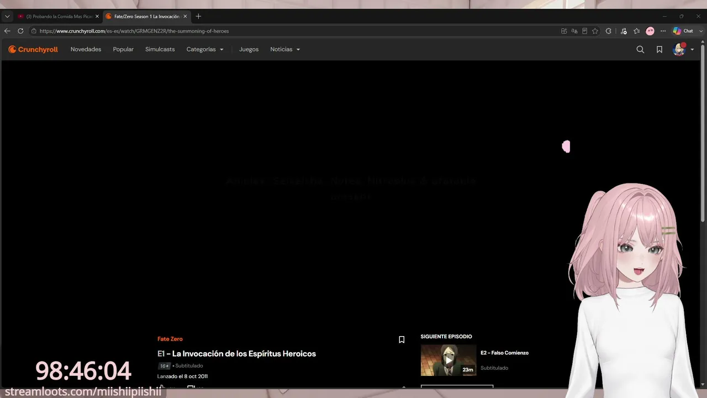The image size is (707, 398).
Task: Open the Fate Zero series link
Action: (170, 339)
